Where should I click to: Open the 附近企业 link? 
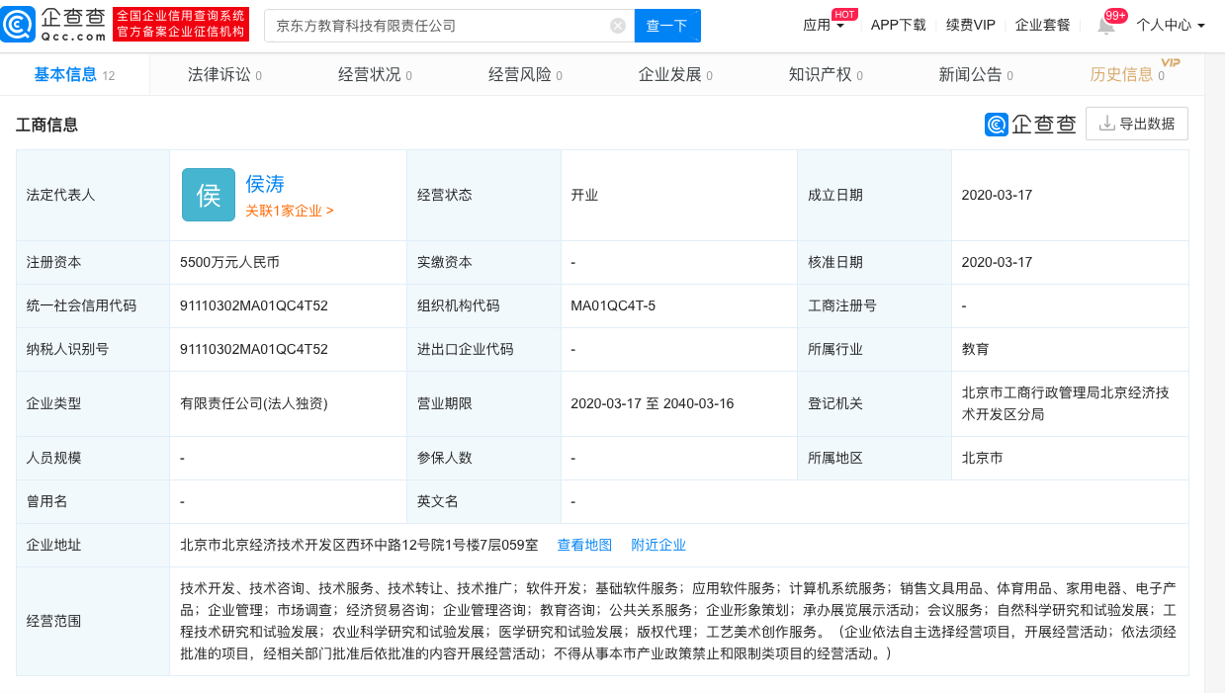[658, 545]
